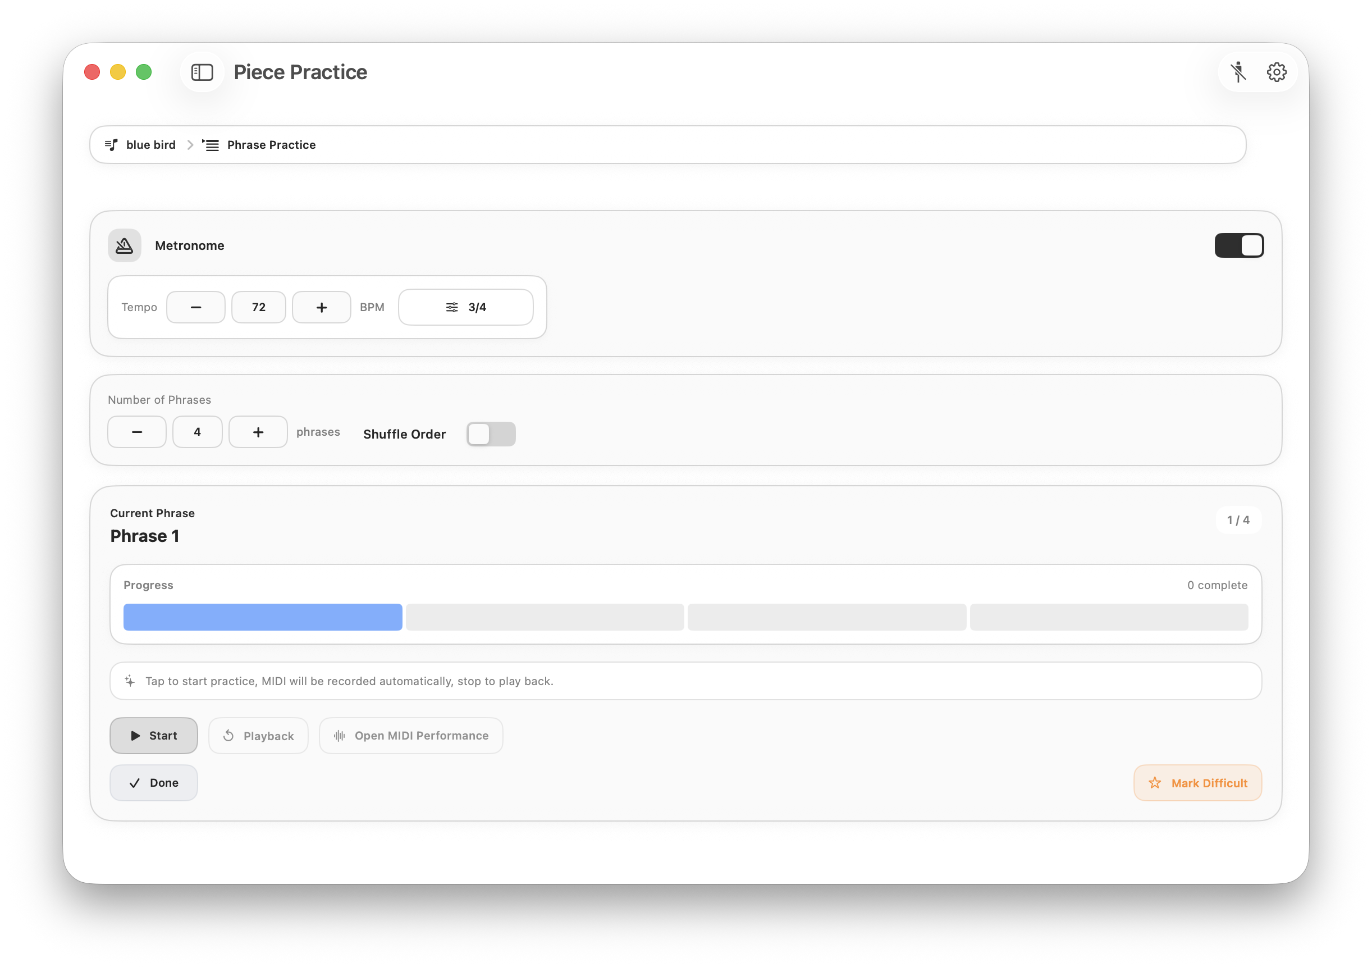Decrease tempo with the minus button
This screenshot has width=1372, height=967.
pyautogui.click(x=195, y=307)
